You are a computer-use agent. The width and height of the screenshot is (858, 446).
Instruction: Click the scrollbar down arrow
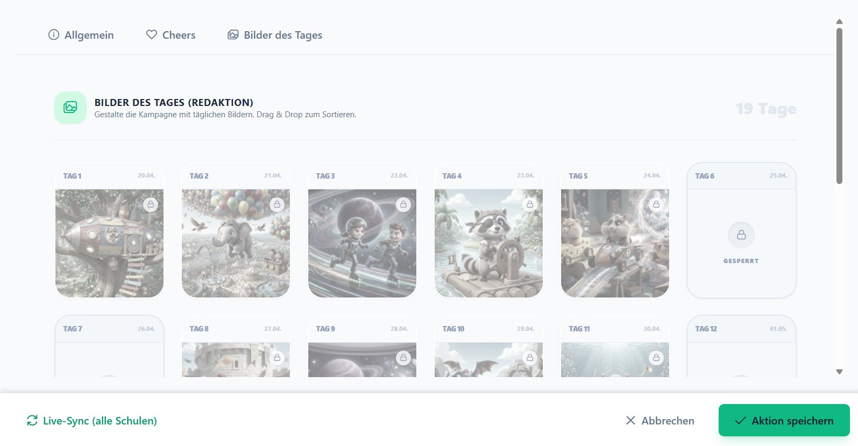[x=839, y=372]
